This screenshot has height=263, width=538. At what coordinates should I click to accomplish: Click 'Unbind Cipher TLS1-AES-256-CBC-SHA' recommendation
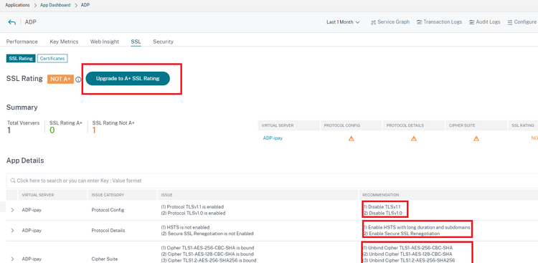click(407, 247)
